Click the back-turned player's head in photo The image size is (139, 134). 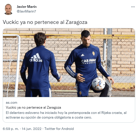tap(40, 39)
